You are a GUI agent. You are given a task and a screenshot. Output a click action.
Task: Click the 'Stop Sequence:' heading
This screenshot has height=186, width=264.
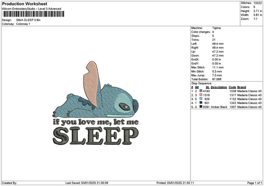[202, 83]
